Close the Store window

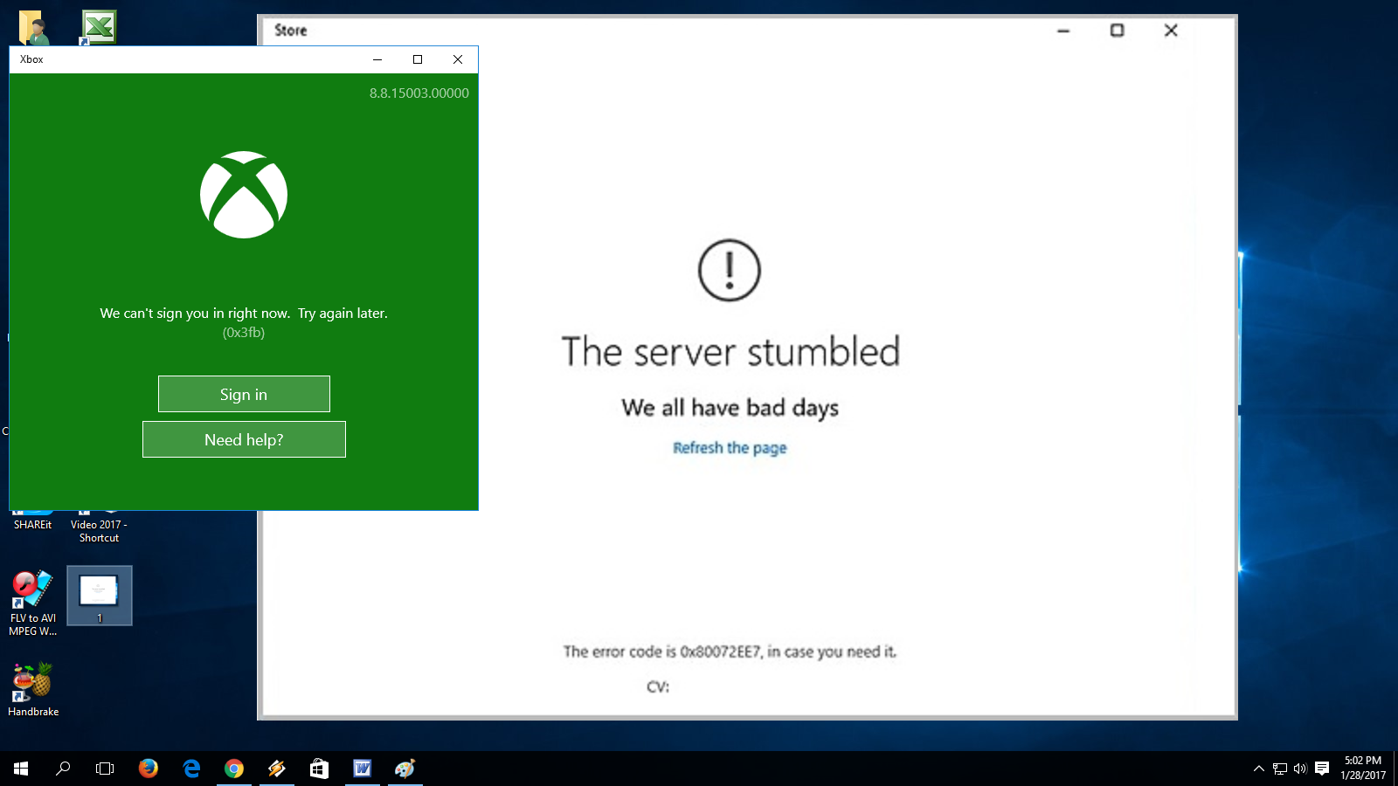pos(1171,31)
